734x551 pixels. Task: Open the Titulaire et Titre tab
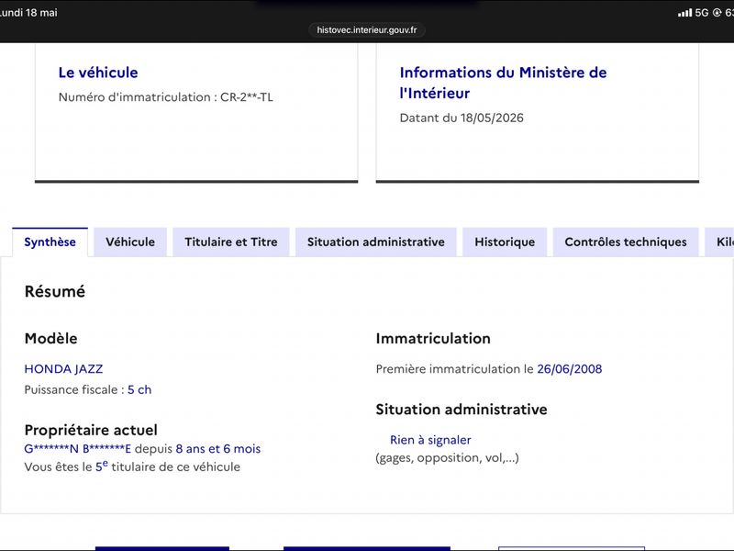coord(231,242)
